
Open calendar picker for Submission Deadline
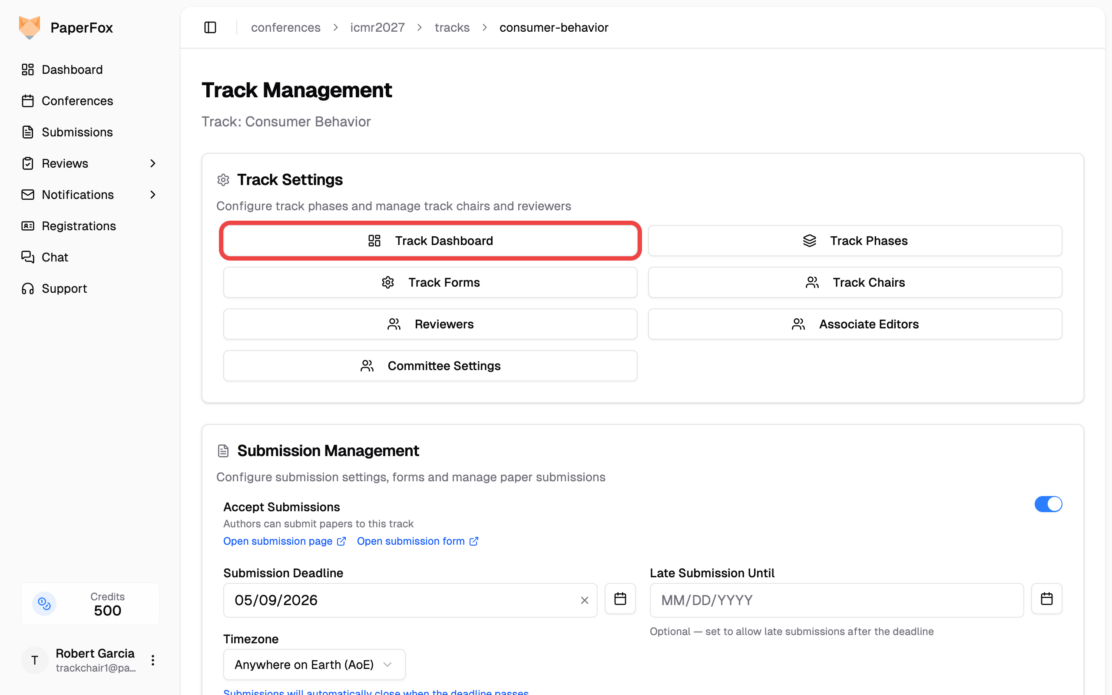620,599
